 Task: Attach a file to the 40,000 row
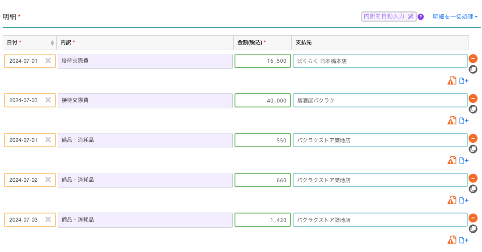pos(464,120)
